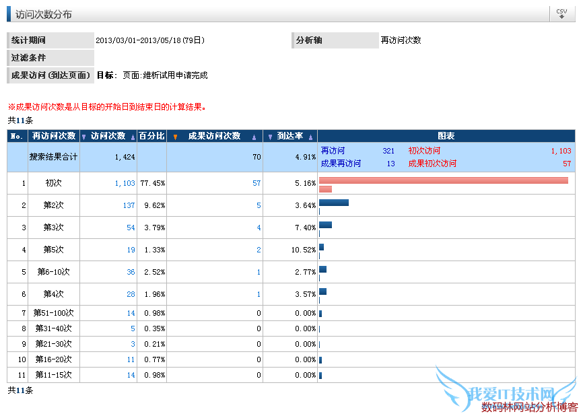Screen dimensions: 581x416
Task: Sort 到达率 column descending arrow
Action: tap(270, 137)
